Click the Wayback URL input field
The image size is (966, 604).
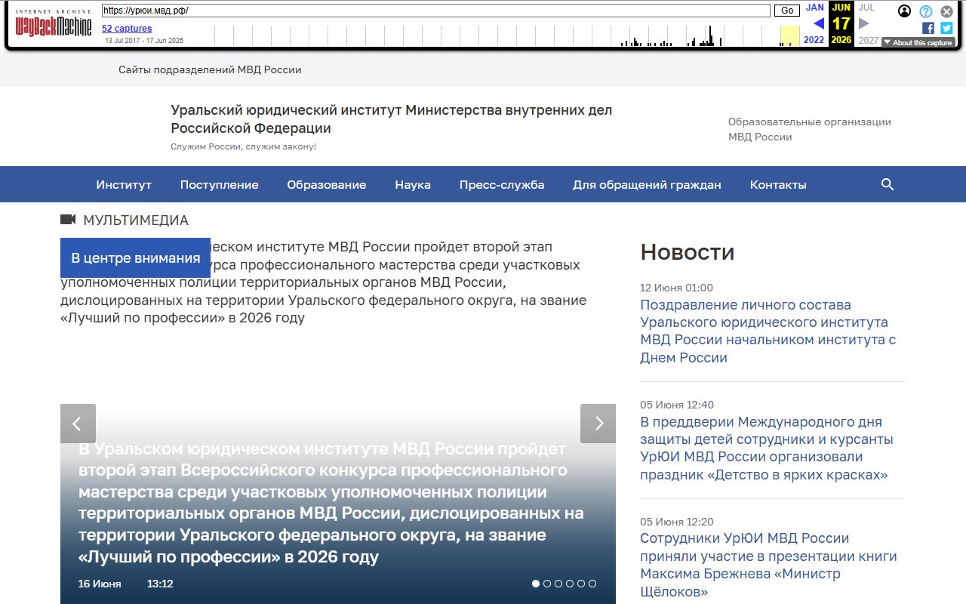click(436, 11)
